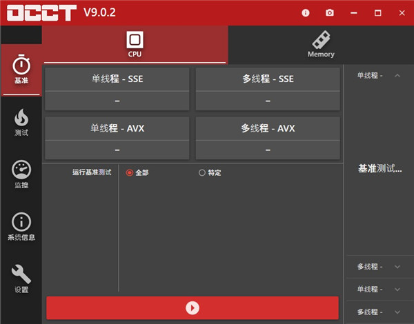Screen dimensions: 414x324
Task: Switch to the Memory tab
Action: point(321,44)
